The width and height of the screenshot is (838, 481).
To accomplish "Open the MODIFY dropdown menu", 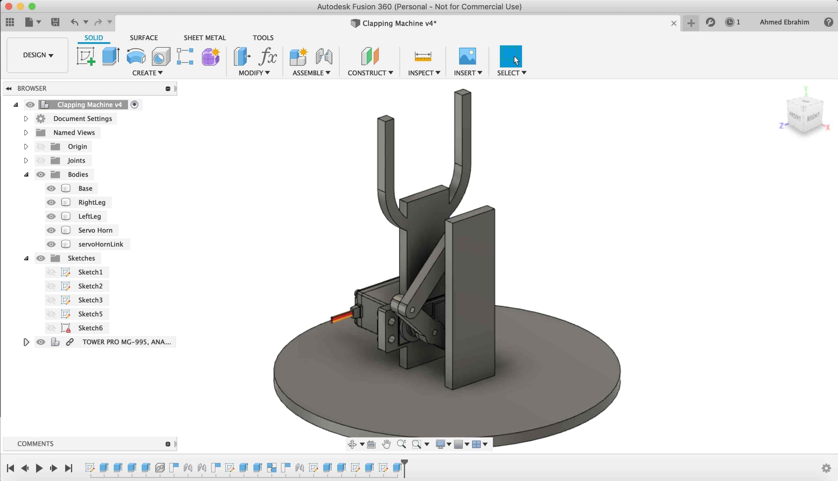I will click(x=254, y=73).
